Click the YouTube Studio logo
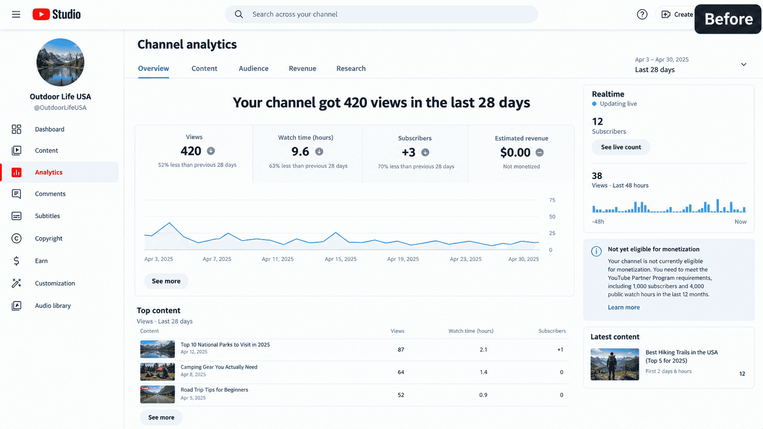The height and width of the screenshot is (429, 763). coord(57,14)
